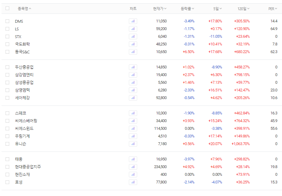
Task: Open the chart icon for DMS
Action: click(x=133, y=21)
